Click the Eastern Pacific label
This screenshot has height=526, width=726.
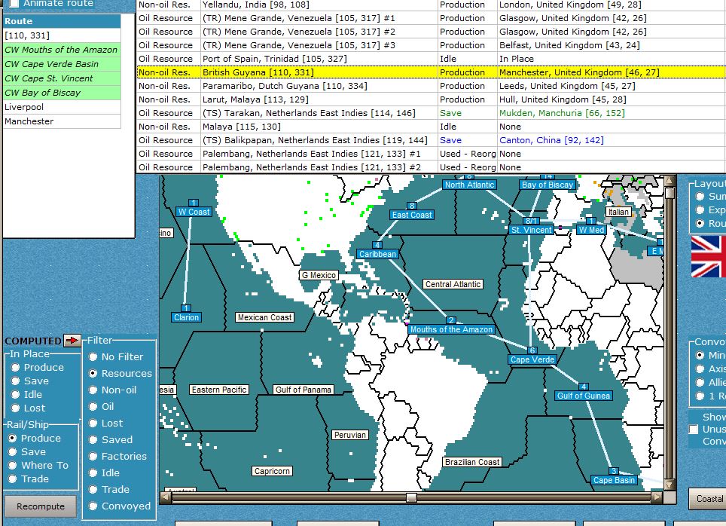pos(219,390)
